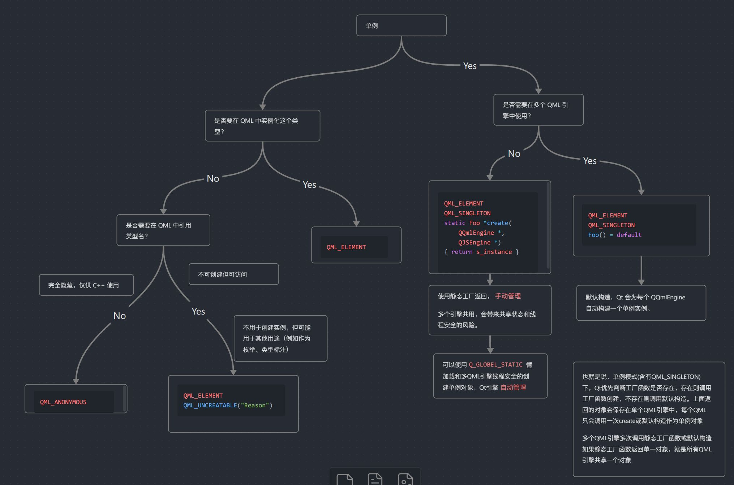Select the top 单例 root card
Viewport: 734px width, 485px height.
[401, 25]
